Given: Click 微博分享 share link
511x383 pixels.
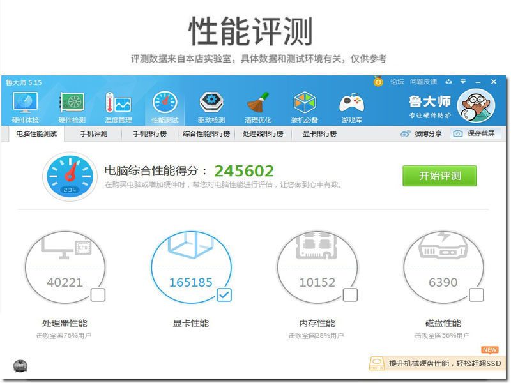Looking at the screenshot, I should (428, 133).
